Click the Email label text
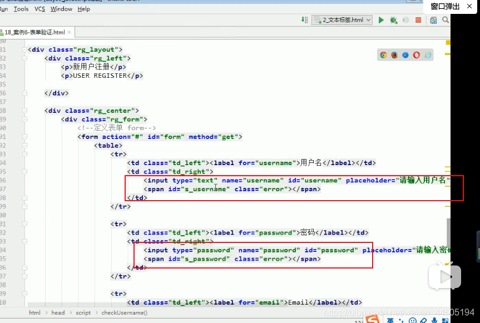The height and width of the screenshot is (323, 480). click(x=299, y=302)
